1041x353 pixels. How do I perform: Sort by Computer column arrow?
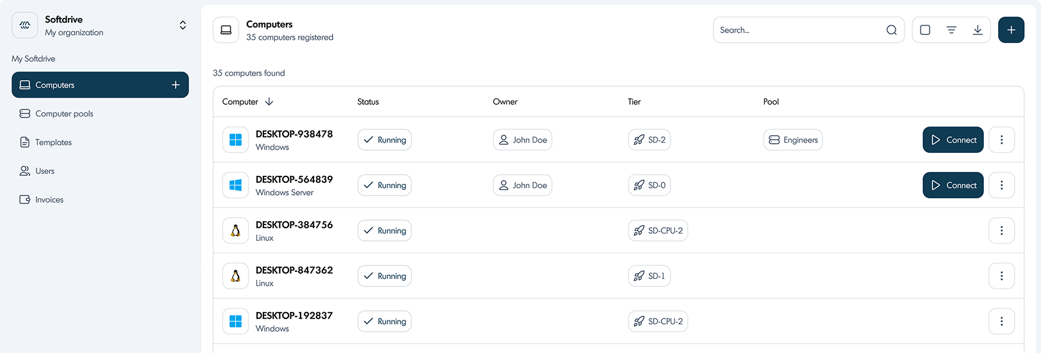click(269, 102)
